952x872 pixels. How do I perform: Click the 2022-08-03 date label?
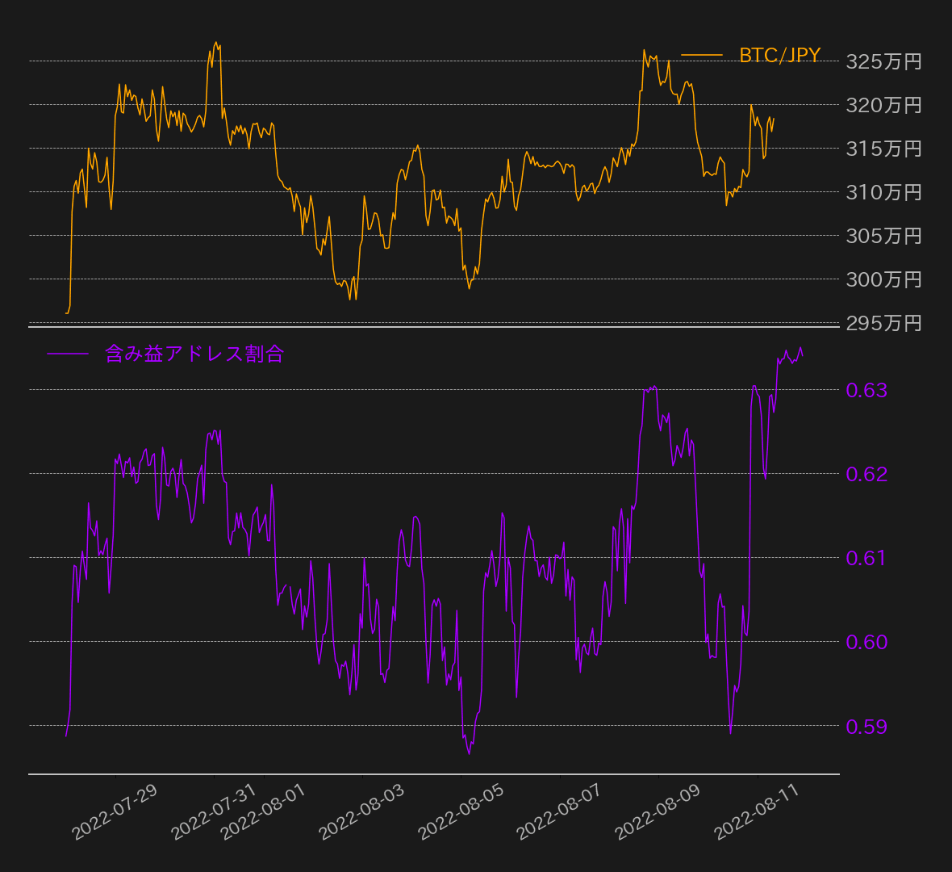click(x=361, y=812)
